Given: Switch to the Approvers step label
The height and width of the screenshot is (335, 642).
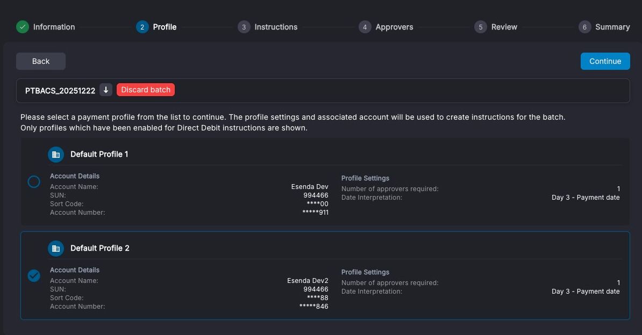Looking at the screenshot, I should (x=394, y=27).
